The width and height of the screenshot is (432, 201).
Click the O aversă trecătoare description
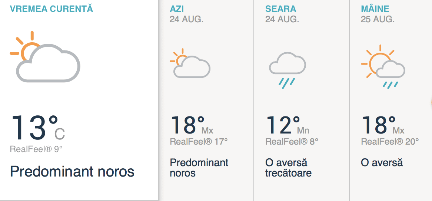(x=288, y=168)
